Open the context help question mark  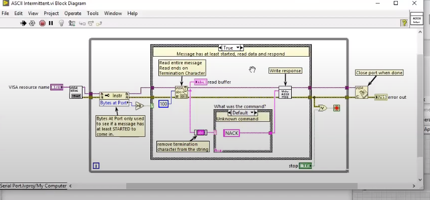[x=404, y=23]
